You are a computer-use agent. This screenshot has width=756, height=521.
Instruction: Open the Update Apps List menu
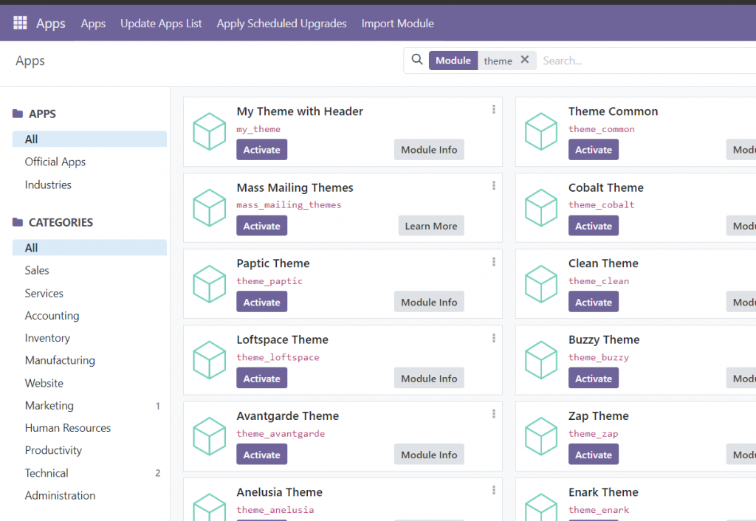pos(161,23)
